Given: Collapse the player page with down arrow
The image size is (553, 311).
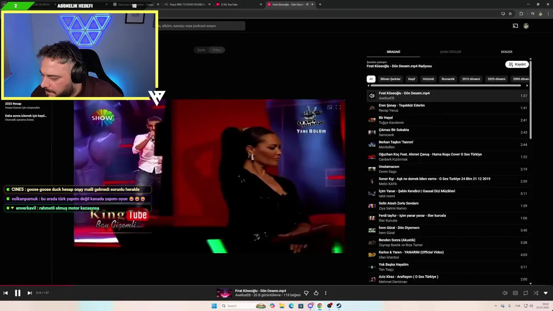Looking at the screenshot, I should [x=546, y=293].
